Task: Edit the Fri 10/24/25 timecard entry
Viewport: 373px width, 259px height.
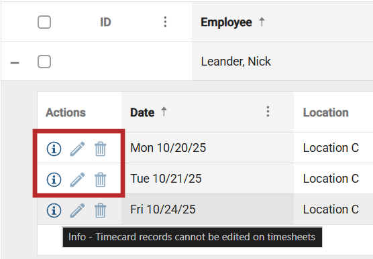Action: click(x=77, y=210)
